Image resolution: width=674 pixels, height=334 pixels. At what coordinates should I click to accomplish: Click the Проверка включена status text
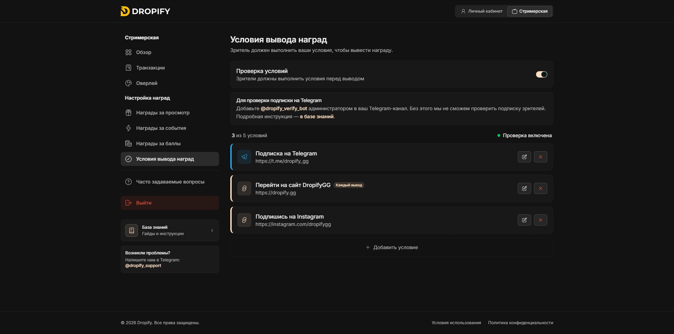click(x=527, y=135)
